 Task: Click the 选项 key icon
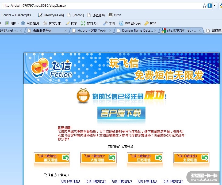(147, 23)
